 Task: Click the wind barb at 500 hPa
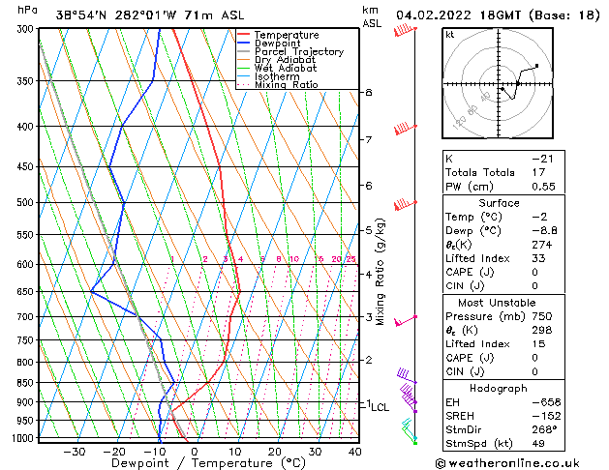405,204
